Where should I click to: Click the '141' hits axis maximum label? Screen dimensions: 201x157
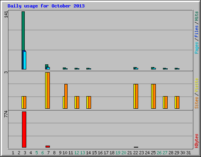[x=6, y=15]
